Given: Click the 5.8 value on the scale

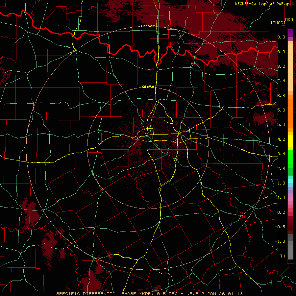Looking at the screenshot, I should pyautogui.click(x=281, y=110).
